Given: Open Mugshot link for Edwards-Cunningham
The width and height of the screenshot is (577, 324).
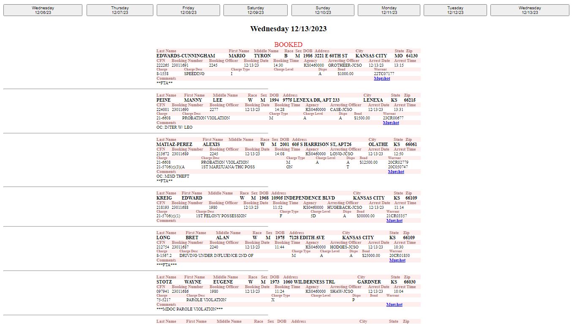Looking at the screenshot, I should click(x=382, y=78).
